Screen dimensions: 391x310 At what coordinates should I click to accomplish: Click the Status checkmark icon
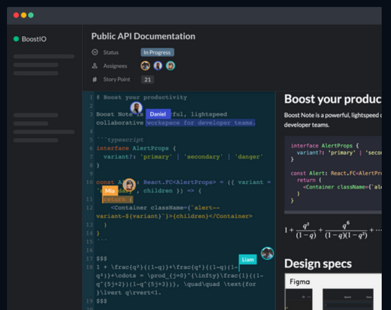click(x=95, y=52)
